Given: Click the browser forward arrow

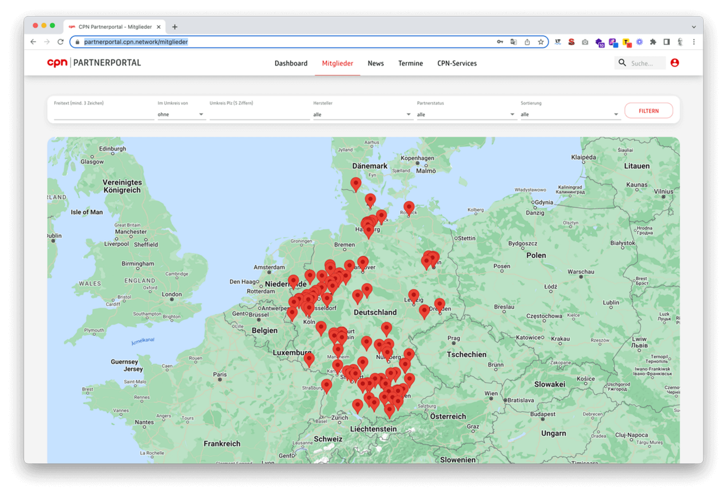Looking at the screenshot, I should [x=47, y=42].
